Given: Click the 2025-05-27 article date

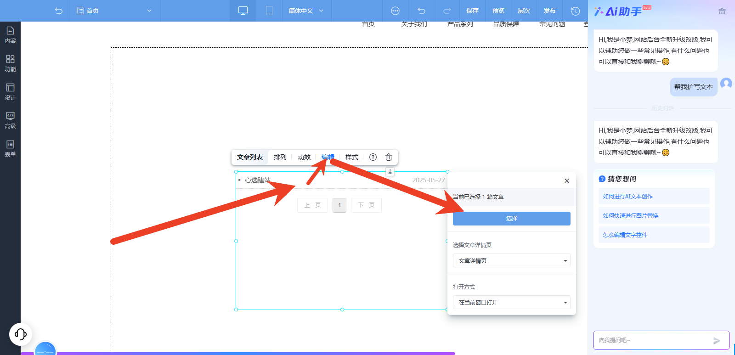Looking at the screenshot, I should tap(429, 180).
